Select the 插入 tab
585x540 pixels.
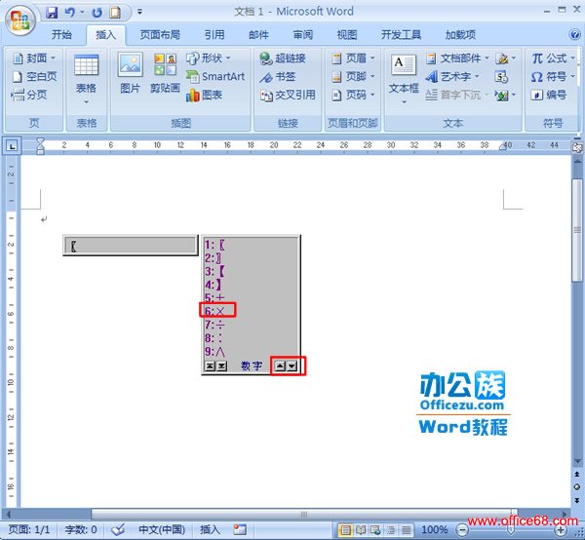[x=106, y=35]
